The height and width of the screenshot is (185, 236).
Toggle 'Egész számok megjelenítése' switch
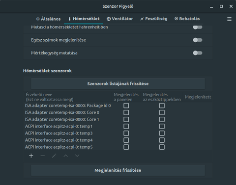(198, 40)
